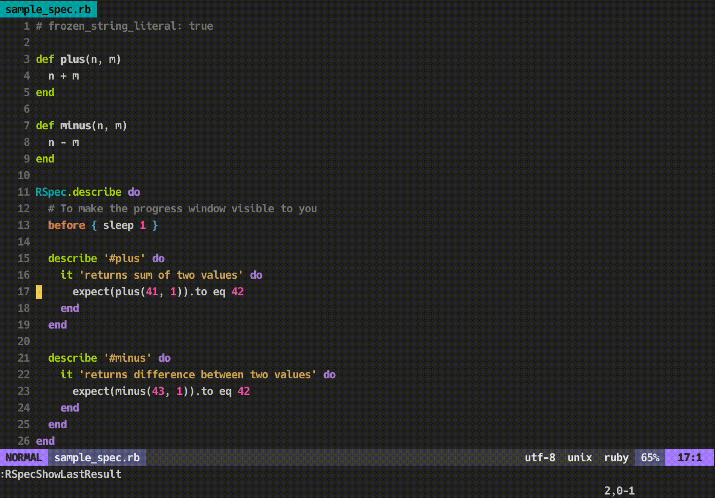The image size is (715, 498).
Task: Click the yellow cursor block on line 17
Action: tap(39, 291)
